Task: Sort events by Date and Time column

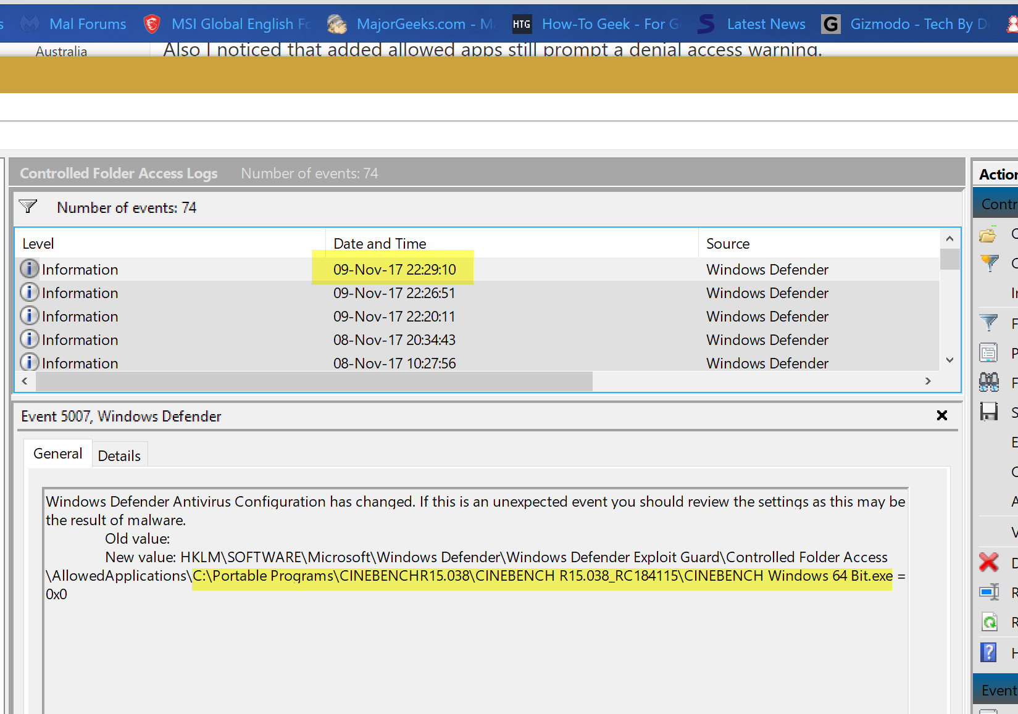Action: pos(512,243)
